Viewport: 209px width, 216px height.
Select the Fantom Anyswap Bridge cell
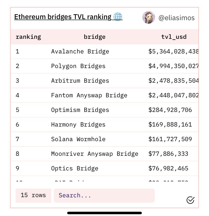pos(89,96)
